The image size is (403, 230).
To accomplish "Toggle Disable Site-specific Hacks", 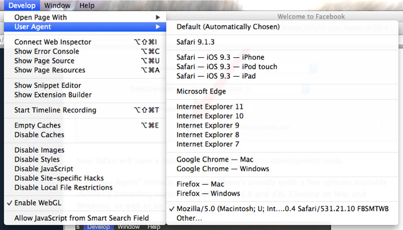I will pyautogui.click(x=85, y=178).
